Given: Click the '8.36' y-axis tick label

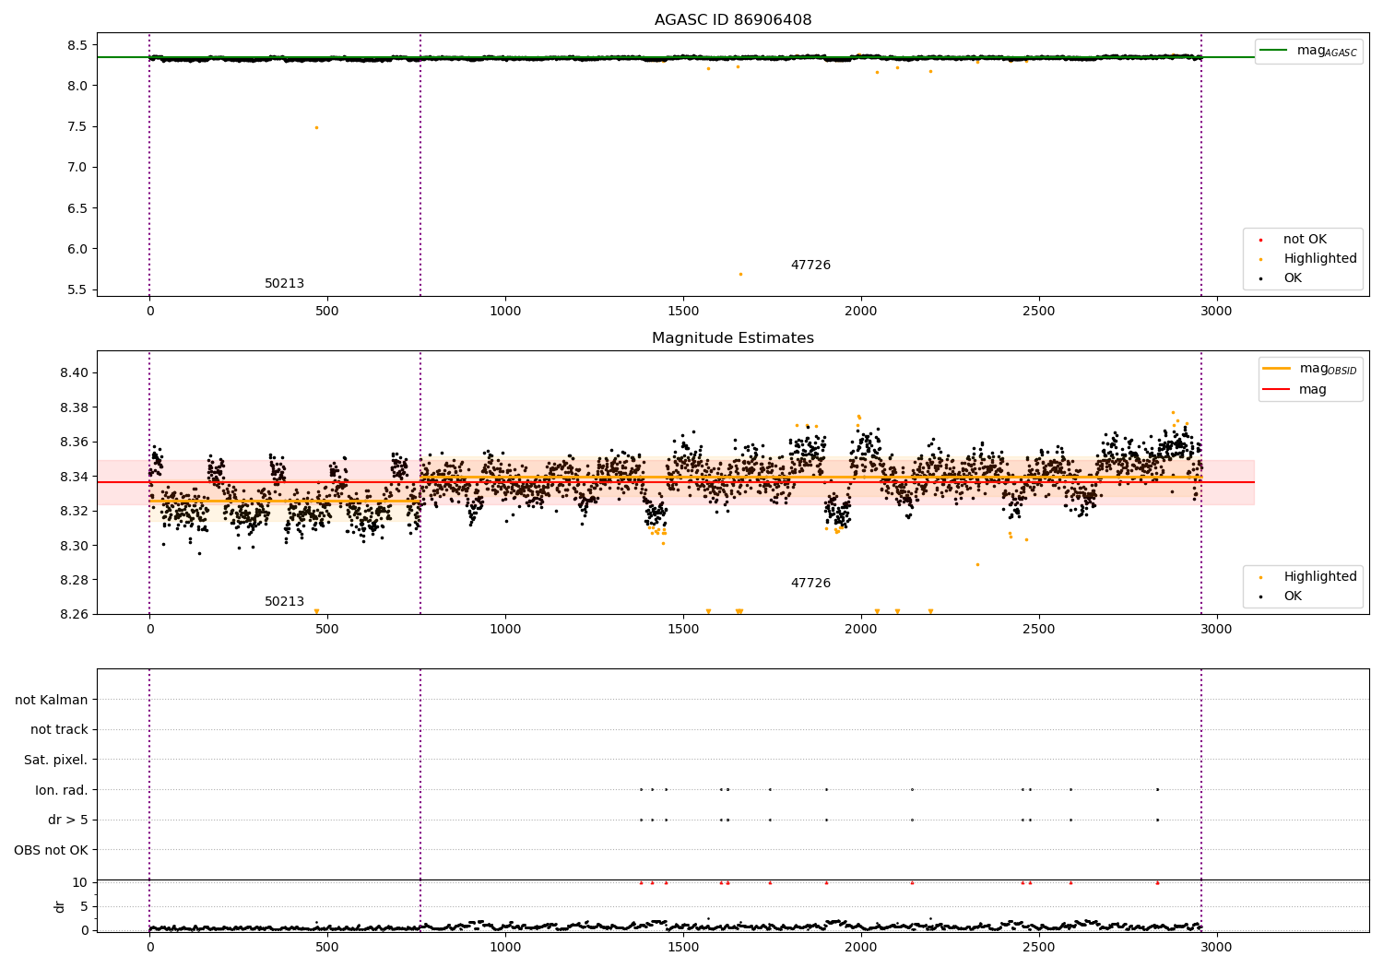Looking at the screenshot, I should tap(74, 443).
